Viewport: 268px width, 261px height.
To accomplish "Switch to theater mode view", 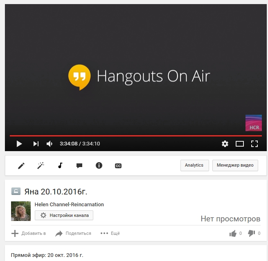I will tap(240, 144).
